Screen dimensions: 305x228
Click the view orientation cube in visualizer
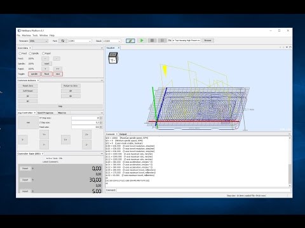click(x=113, y=58)
